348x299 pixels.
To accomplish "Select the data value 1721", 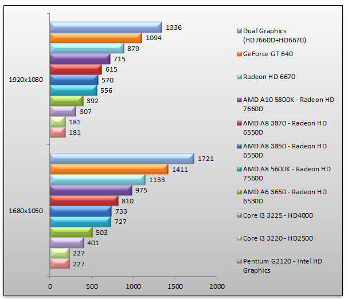I will click(205, 159).
